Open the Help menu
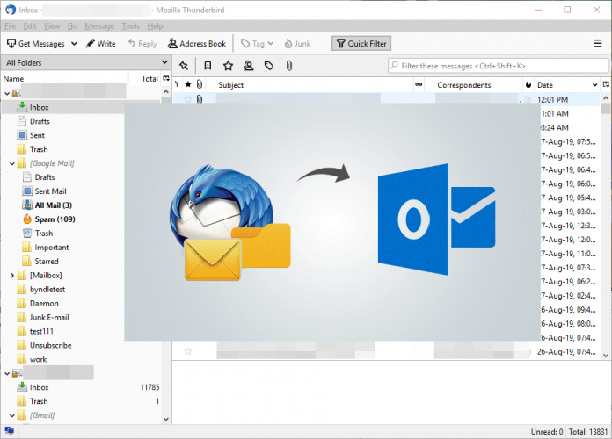This screenshot has width=612, height=439. click(155, 26)
